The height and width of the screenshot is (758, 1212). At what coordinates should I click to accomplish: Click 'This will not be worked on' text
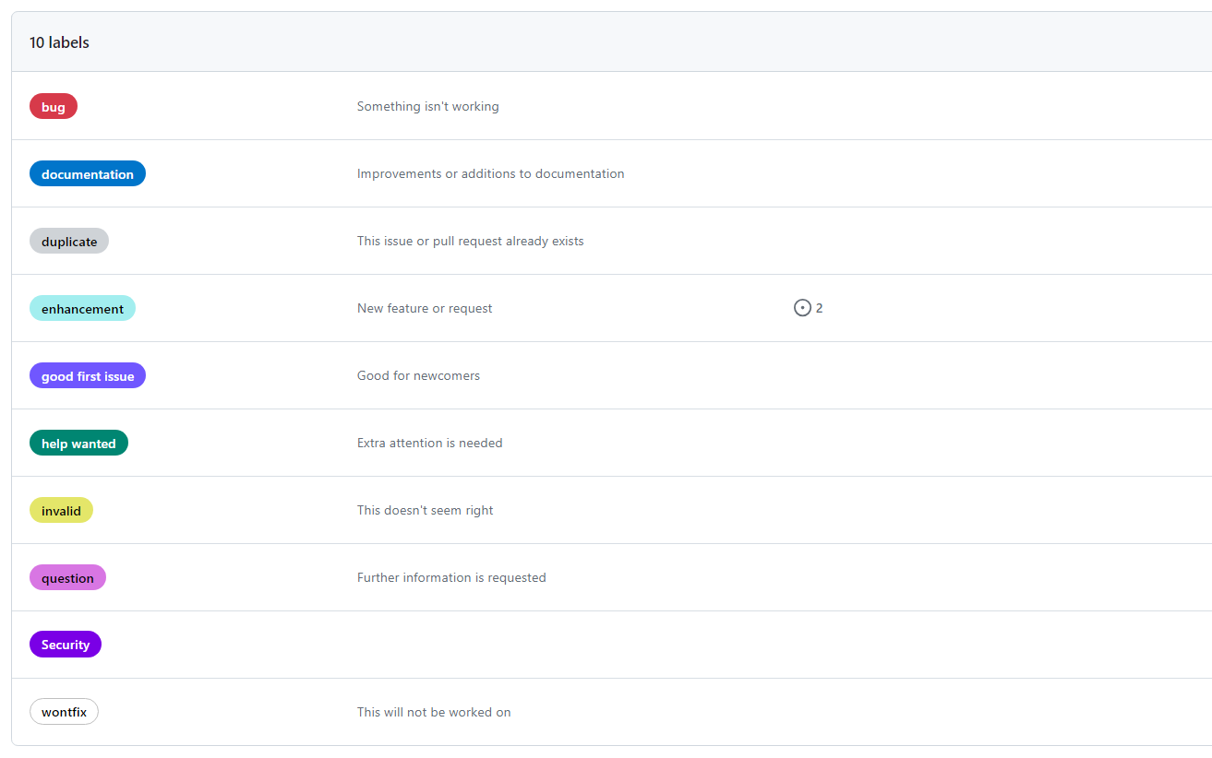click(434, 713)
